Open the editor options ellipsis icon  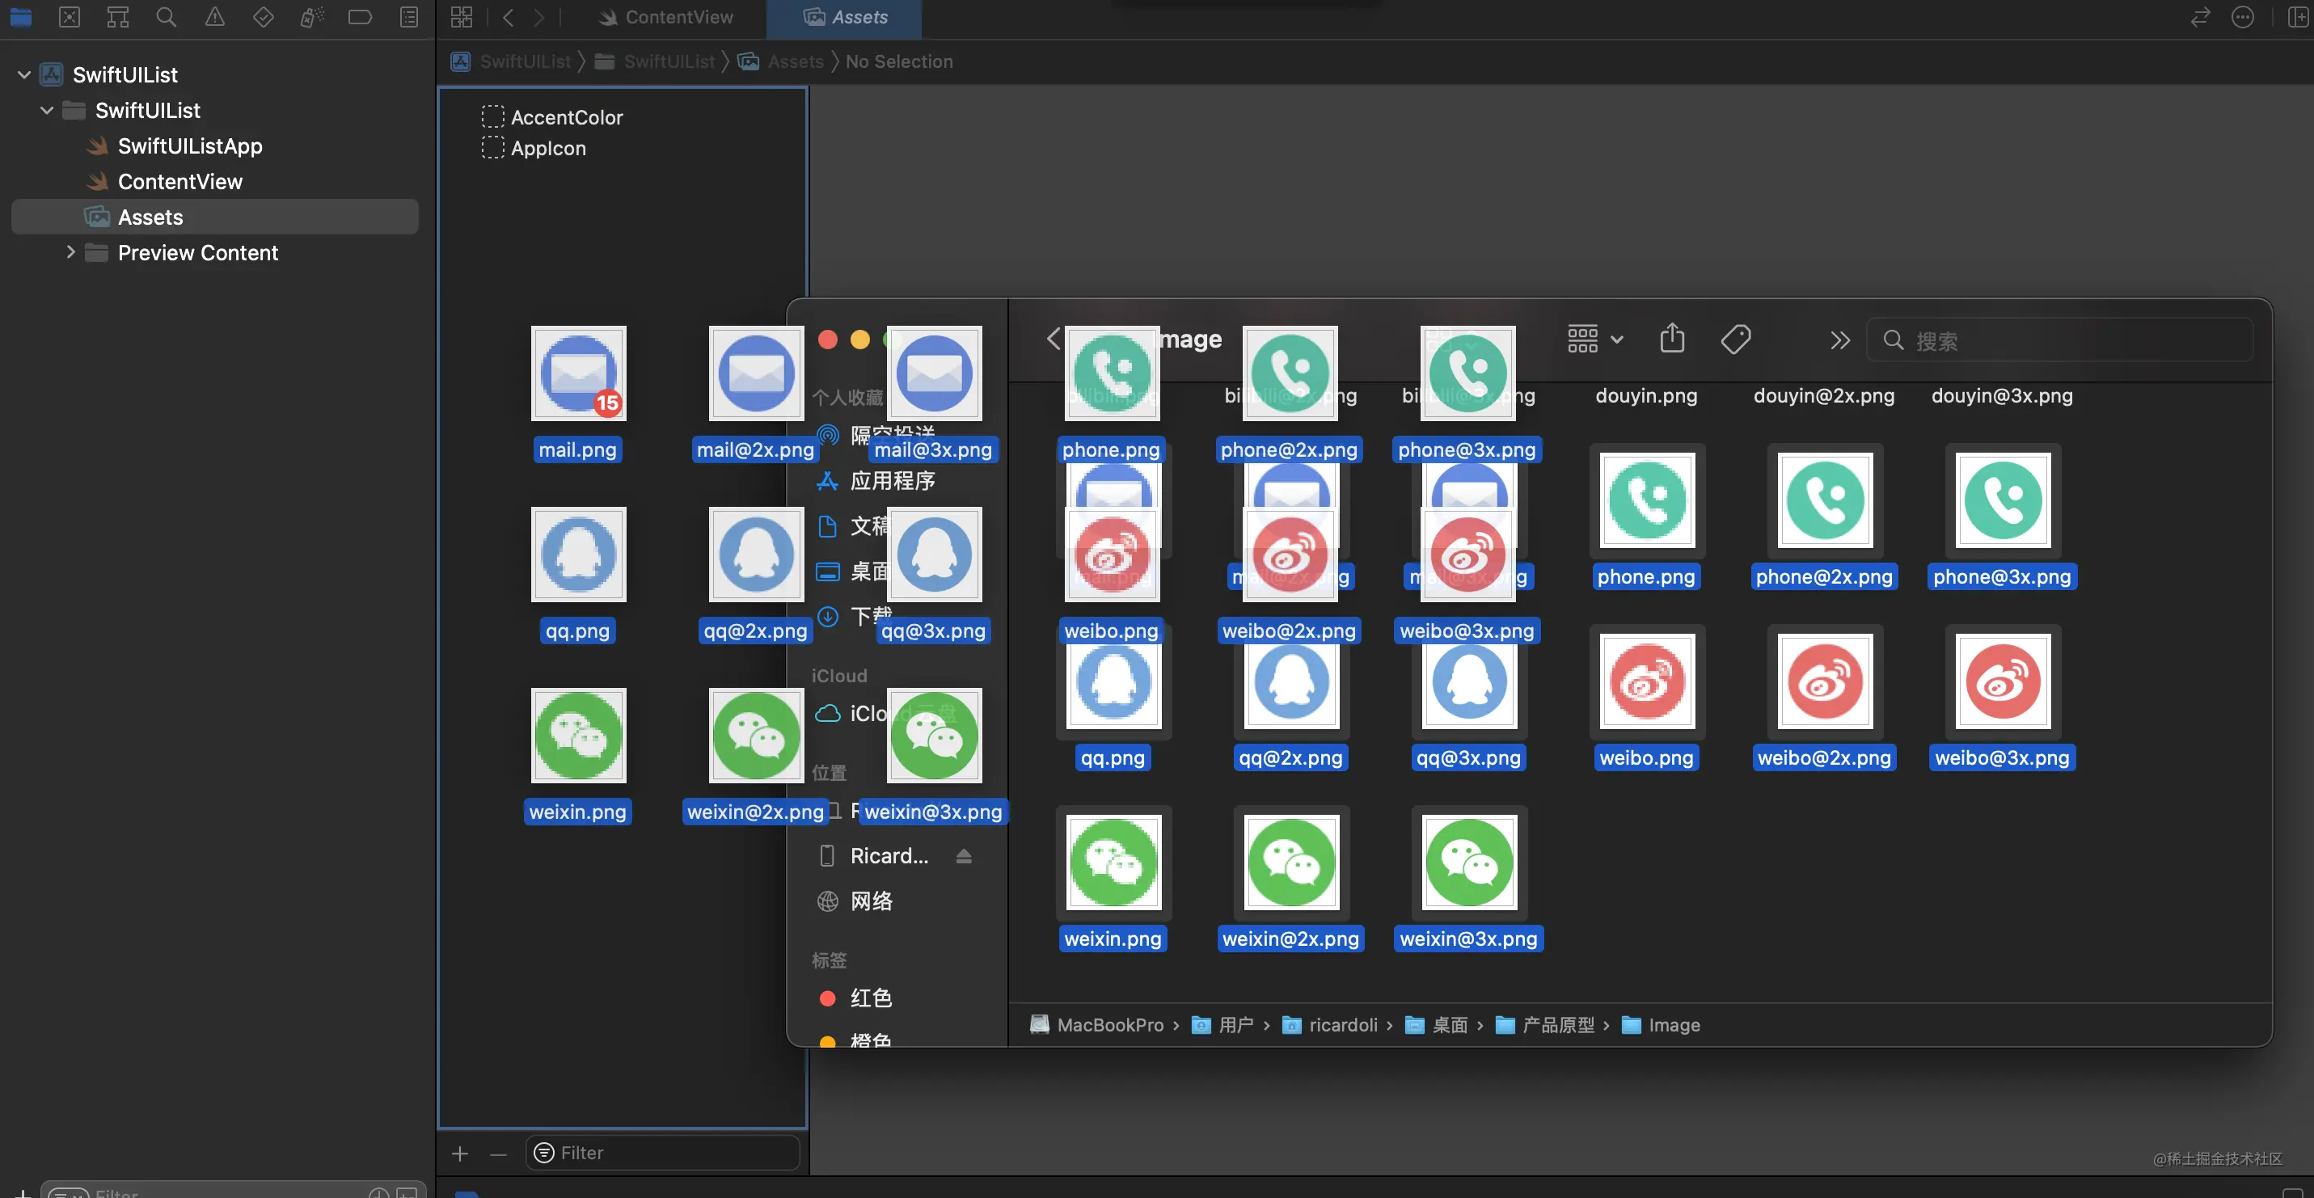click(2243, 17)
